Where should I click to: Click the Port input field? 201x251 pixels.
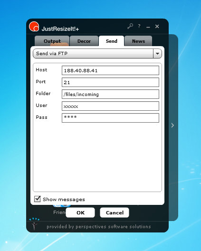[x=110, y=82]
